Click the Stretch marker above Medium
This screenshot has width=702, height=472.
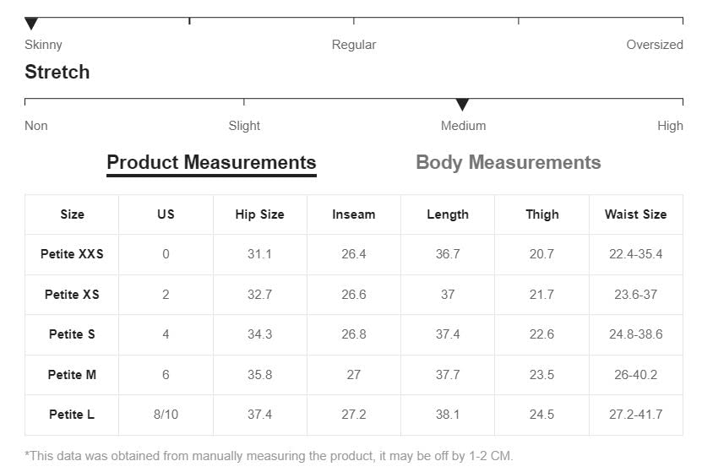click(462, 105)
